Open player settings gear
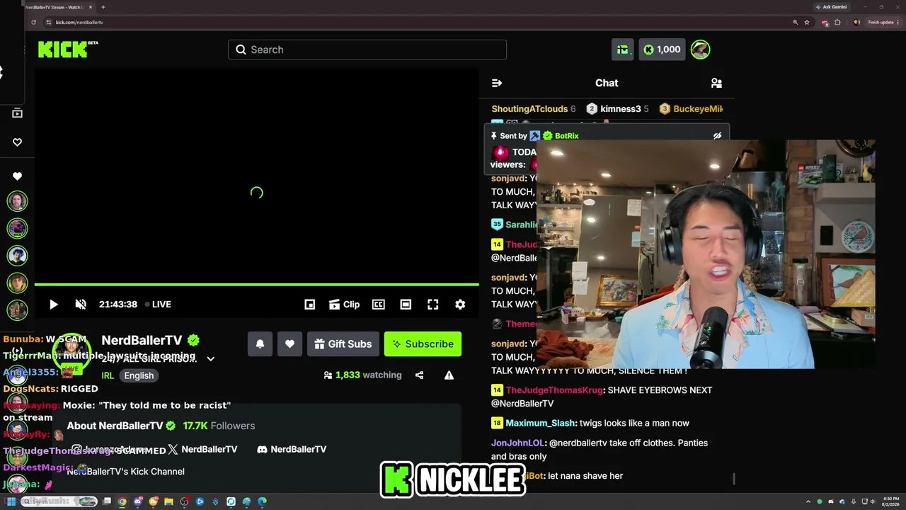The width and height of the screenshot is (906, 510). pyautogui.click(x=460, y=305)
